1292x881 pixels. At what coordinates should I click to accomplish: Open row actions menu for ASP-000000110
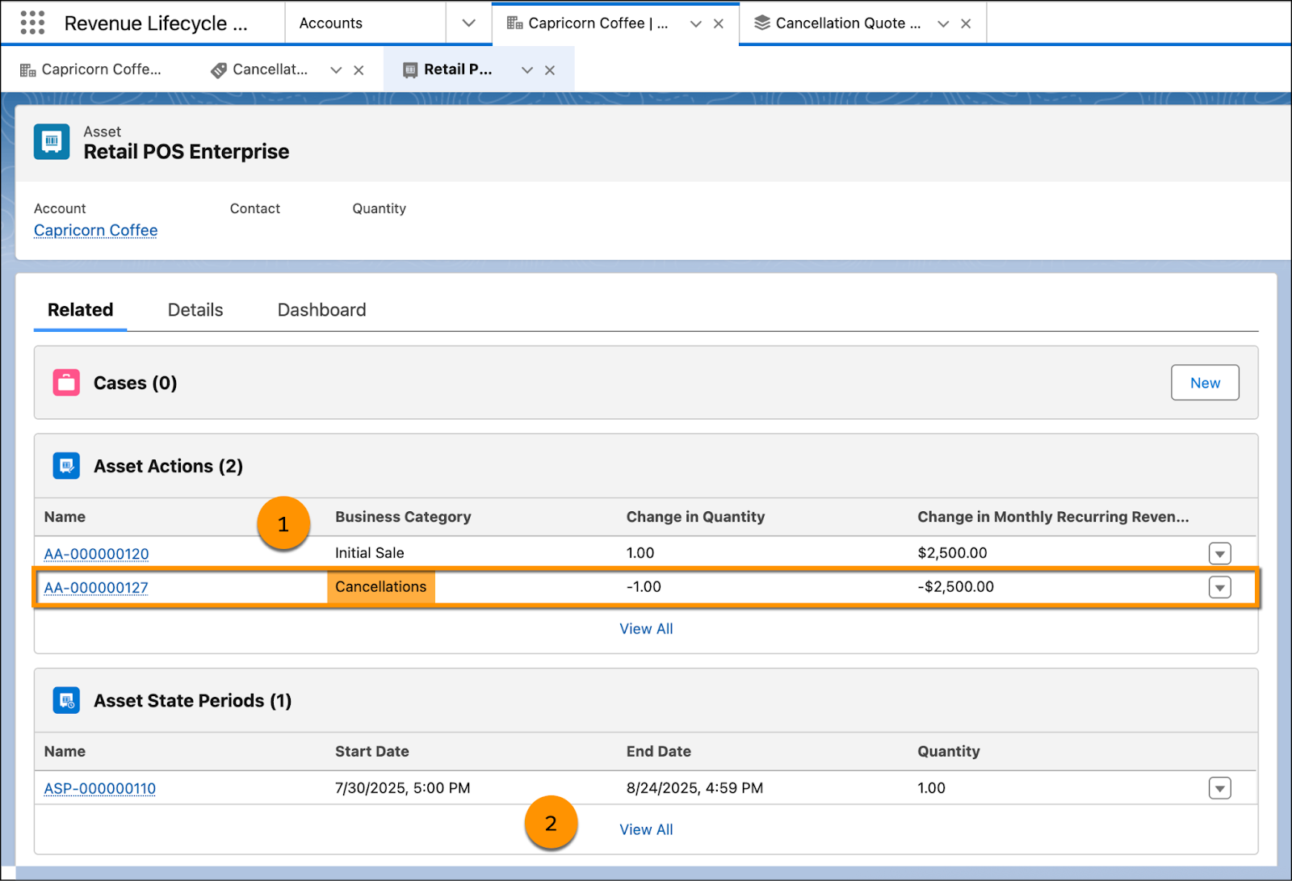point(1219,788)
